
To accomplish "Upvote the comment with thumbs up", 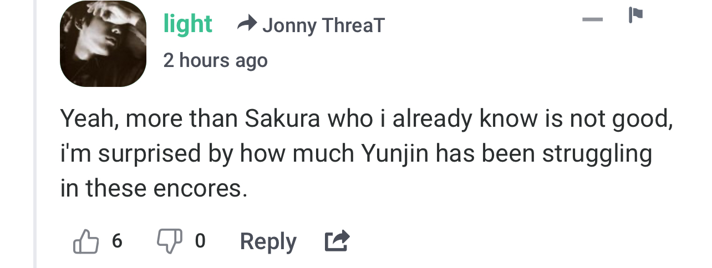I will 85,241.
